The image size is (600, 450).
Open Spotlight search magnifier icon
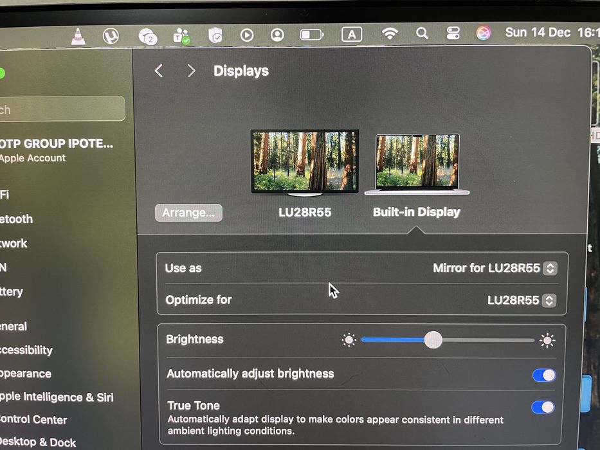click(x=422, y=33)
